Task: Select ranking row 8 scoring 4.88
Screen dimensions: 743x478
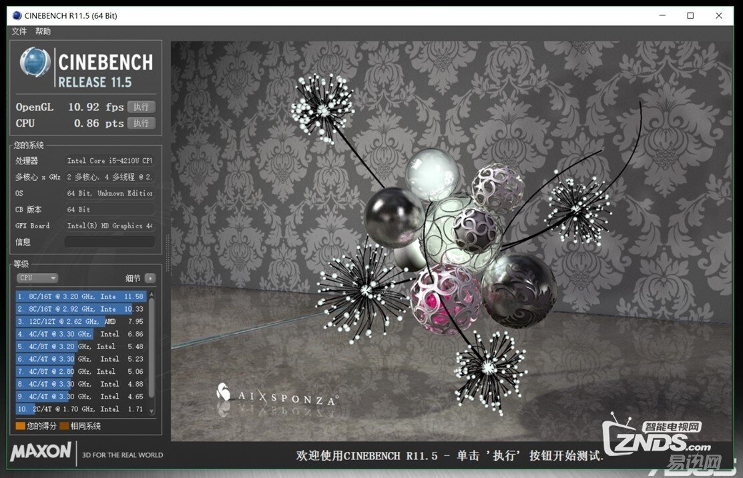Action: [81, 384]
